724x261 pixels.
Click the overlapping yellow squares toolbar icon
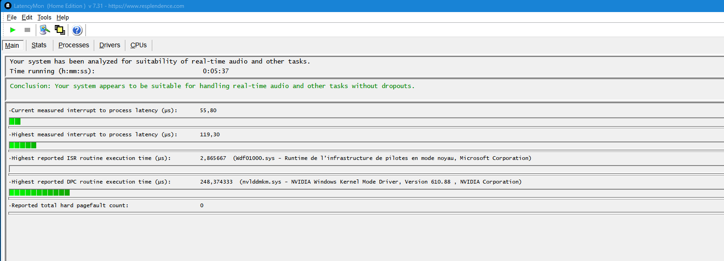click(60, 30)
